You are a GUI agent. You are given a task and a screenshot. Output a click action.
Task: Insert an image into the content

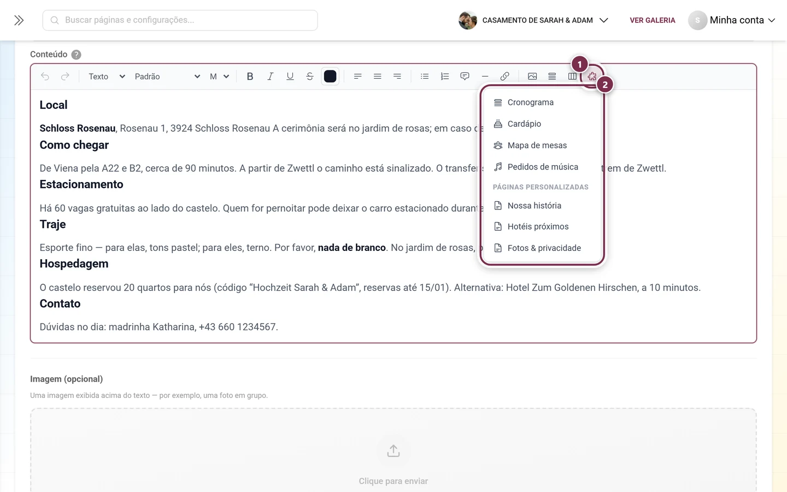(532, 77)
